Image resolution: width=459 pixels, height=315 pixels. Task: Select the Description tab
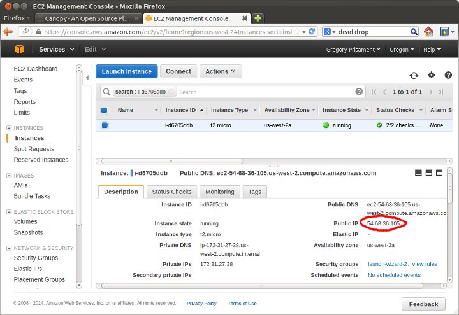coord(121,192)
